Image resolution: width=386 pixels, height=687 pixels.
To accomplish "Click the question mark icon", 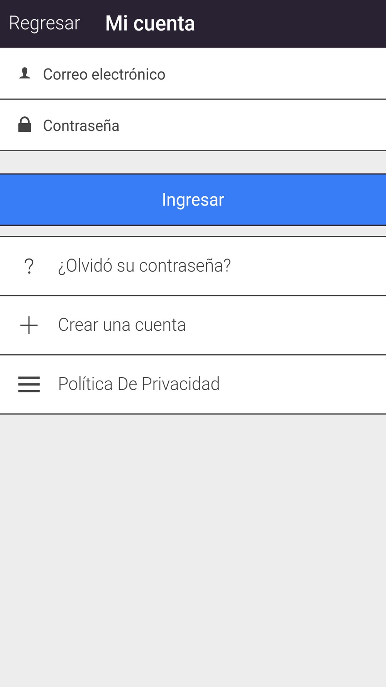I will (29, 266).
